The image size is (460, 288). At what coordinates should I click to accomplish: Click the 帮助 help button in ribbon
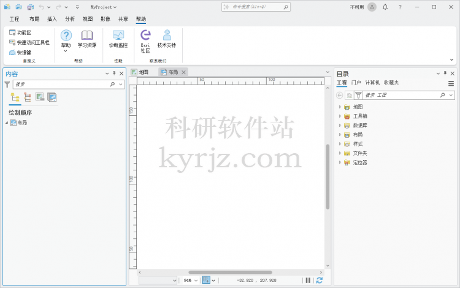66,40
